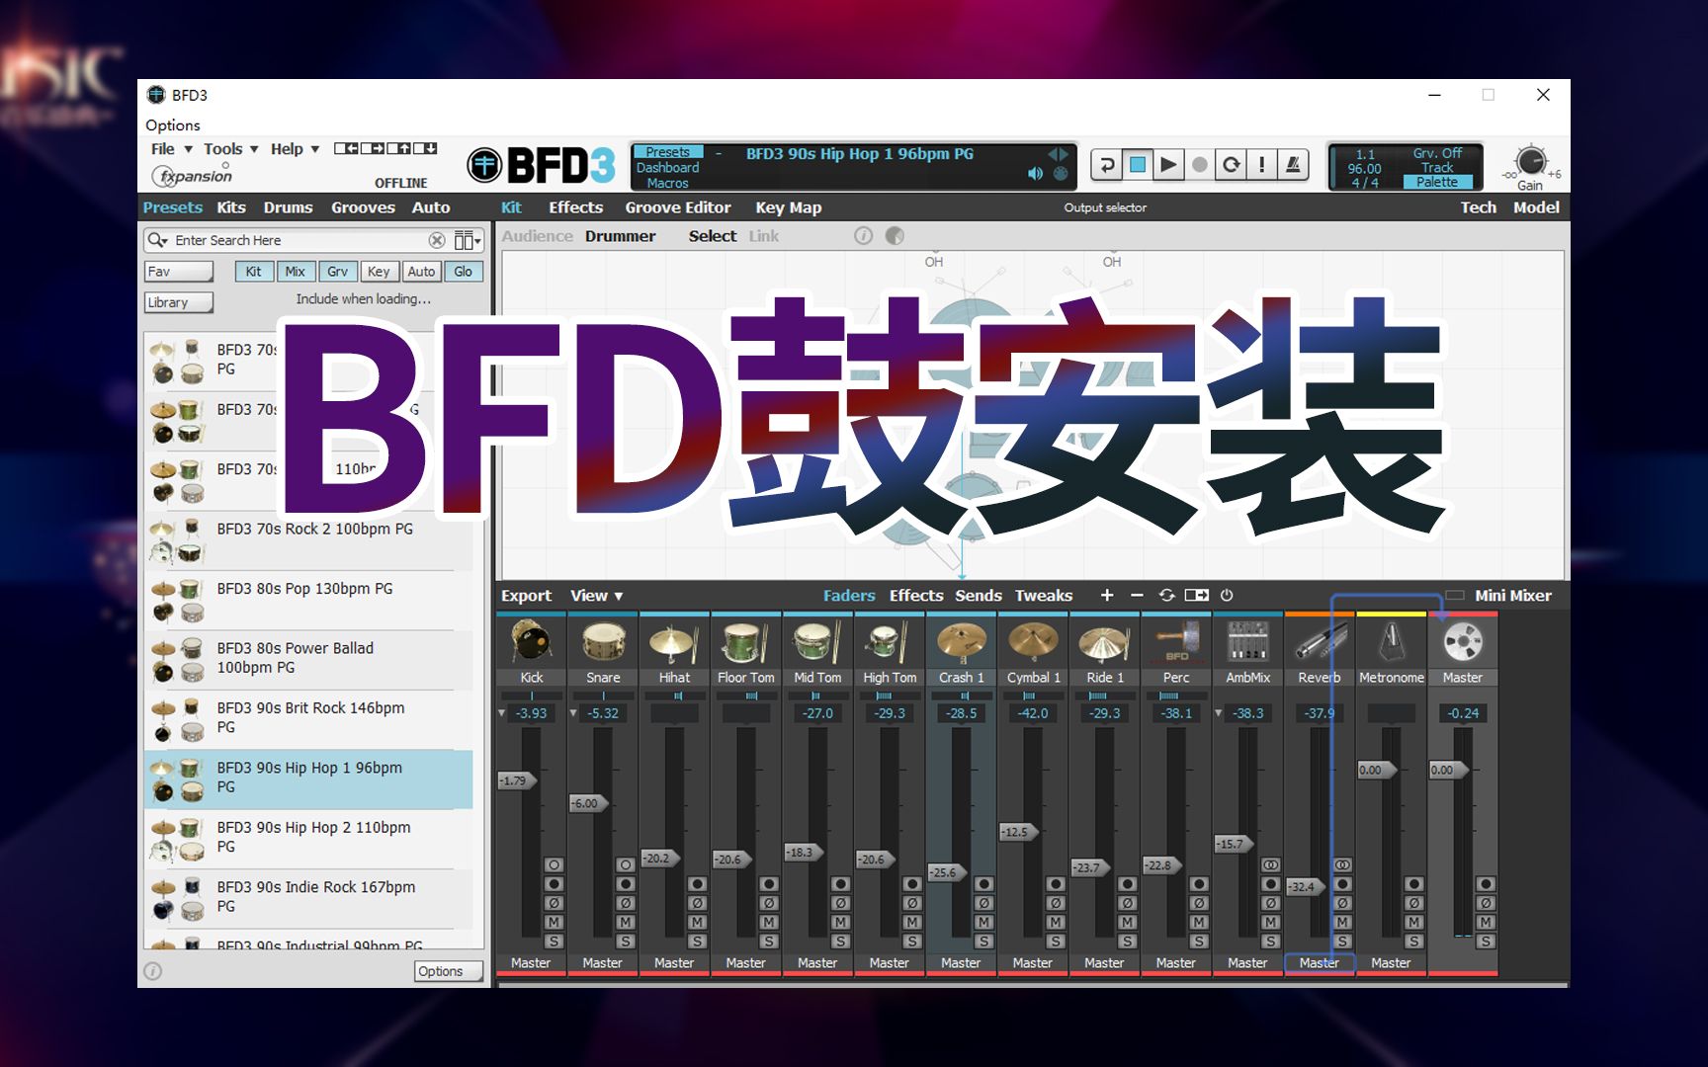Expand the Kick channel sub-mics triangle
Screen dimensions: 1708x1067
point(502,713)
